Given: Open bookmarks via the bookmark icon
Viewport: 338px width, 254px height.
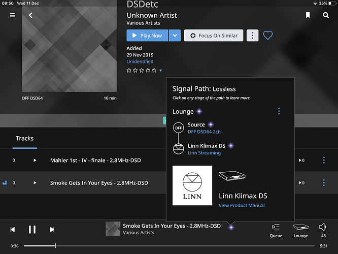Looking at the screenshot, I should coord(308,15).
